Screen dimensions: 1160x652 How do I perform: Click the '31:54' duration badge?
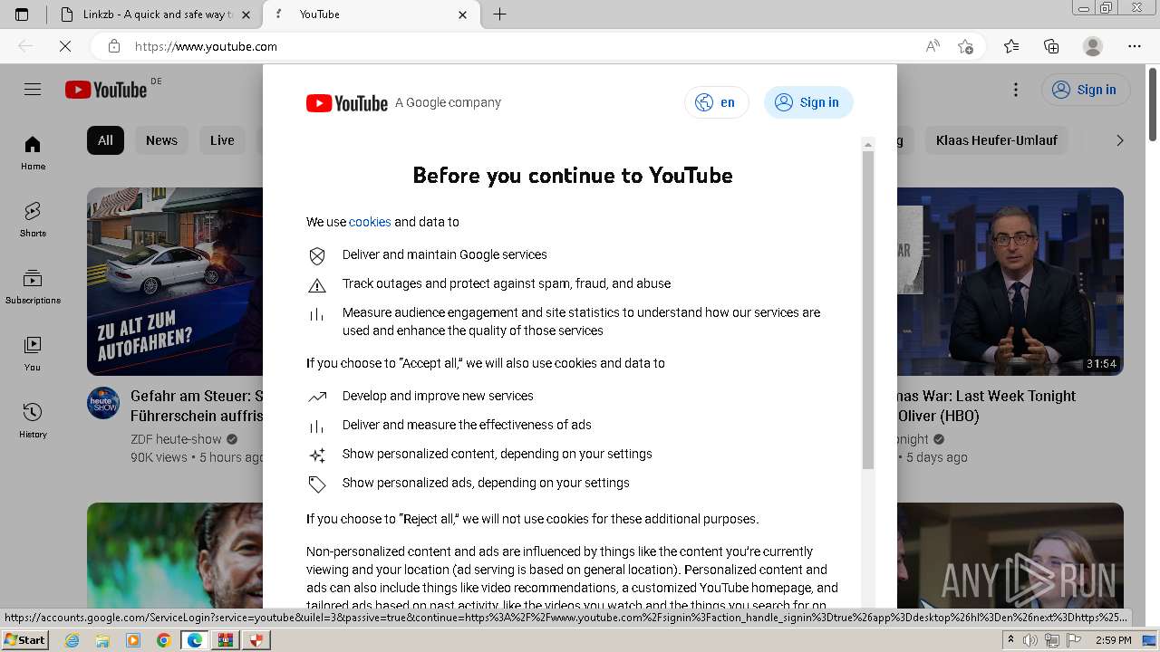pyautogui.click(x=1102, y=364)
